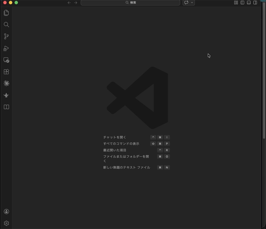Minimize the window with yellow button
This screenshot has width=266, height=229.
(11, 3)
